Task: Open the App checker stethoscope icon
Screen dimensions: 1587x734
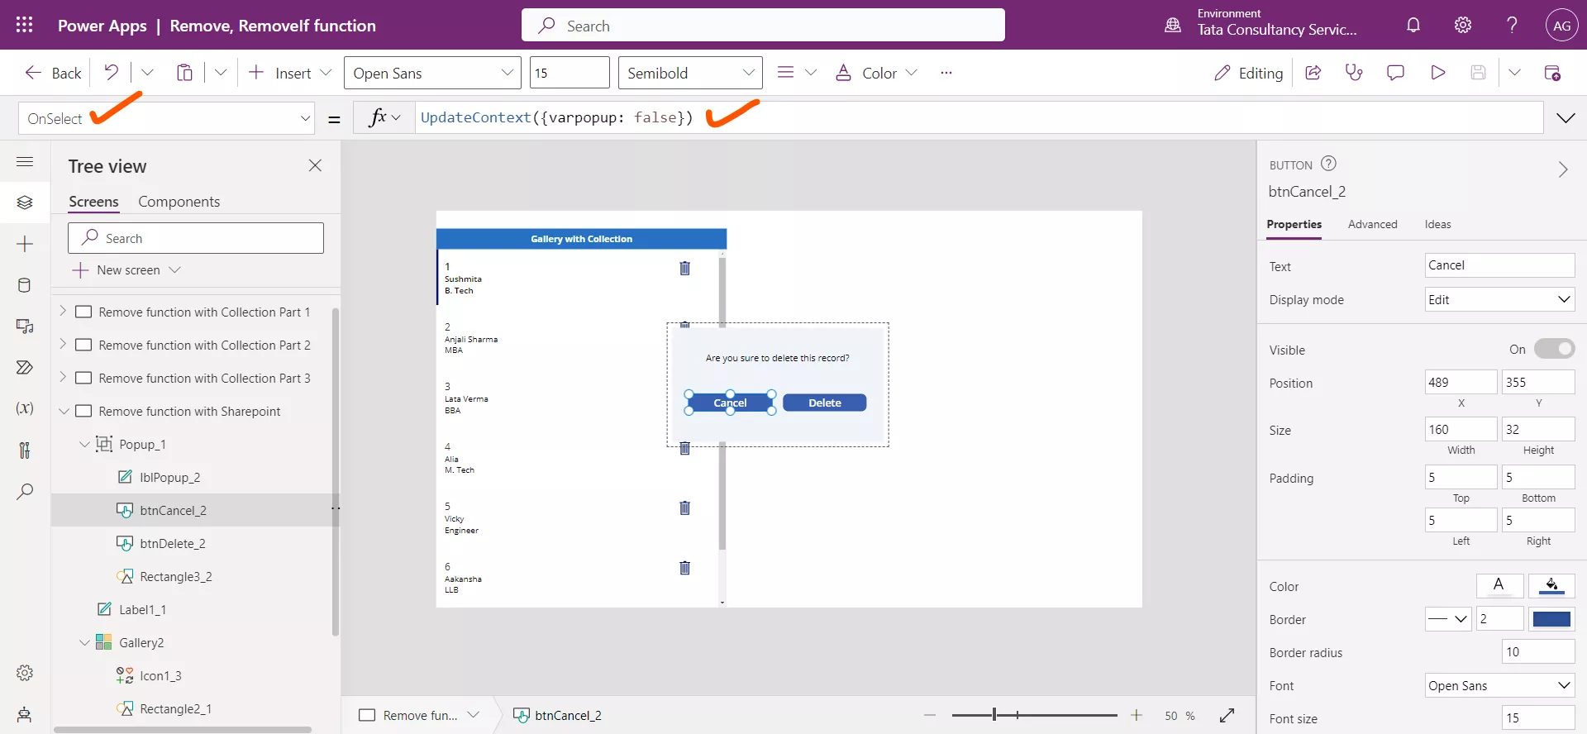Action: pos(1354,73)
